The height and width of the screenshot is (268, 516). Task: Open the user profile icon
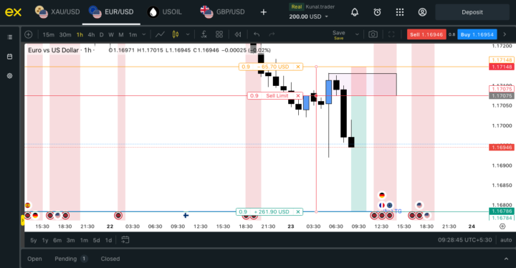(x=422, y=12)
